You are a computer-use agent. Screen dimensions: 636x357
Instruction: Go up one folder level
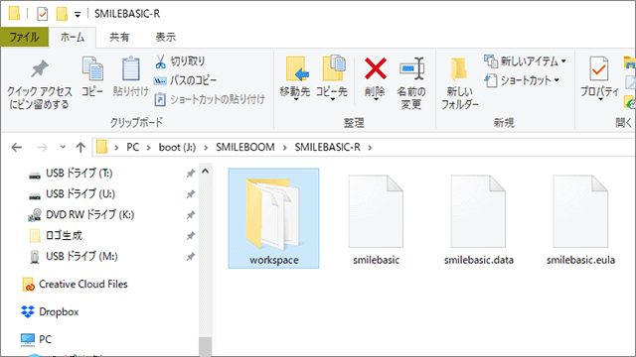[80, 148]
